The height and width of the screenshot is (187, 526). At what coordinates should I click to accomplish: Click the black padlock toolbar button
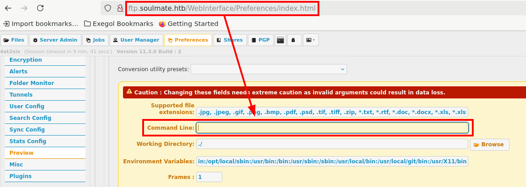[x=294, y=40]
